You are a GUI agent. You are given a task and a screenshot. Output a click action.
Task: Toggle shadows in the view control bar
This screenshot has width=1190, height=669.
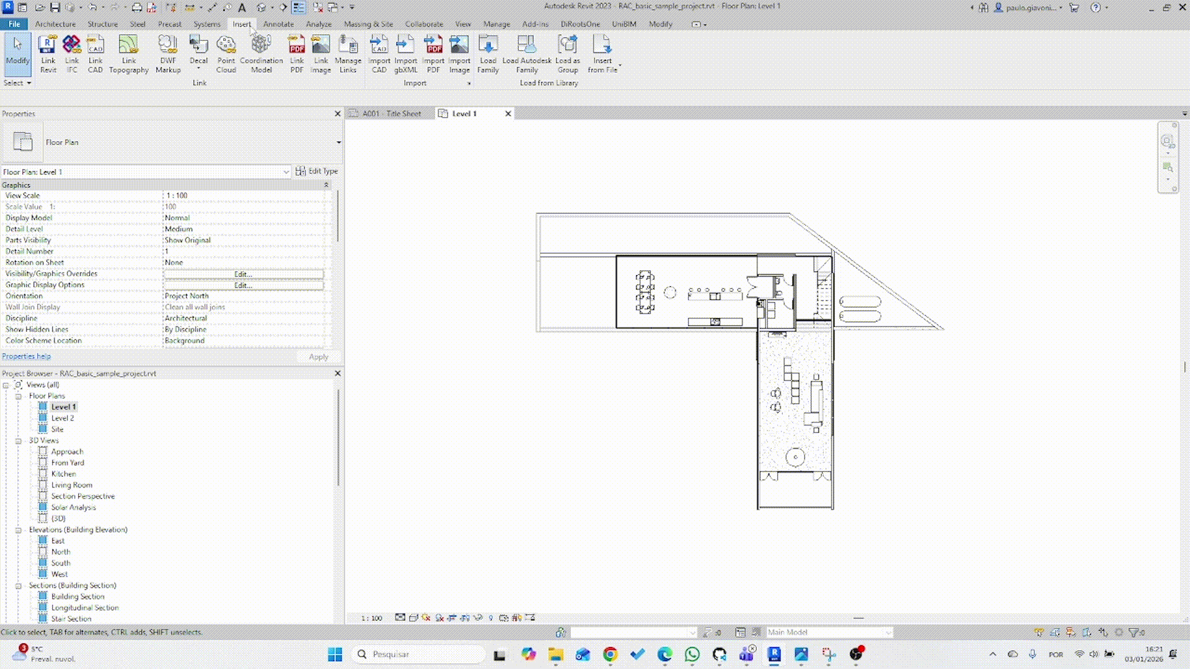click(x=440, y=618)
